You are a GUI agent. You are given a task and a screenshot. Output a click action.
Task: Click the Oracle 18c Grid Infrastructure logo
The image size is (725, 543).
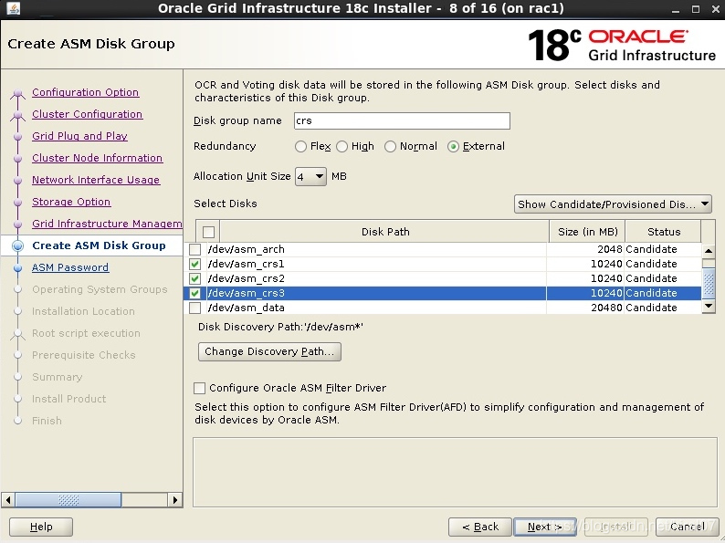coord(622,45)
